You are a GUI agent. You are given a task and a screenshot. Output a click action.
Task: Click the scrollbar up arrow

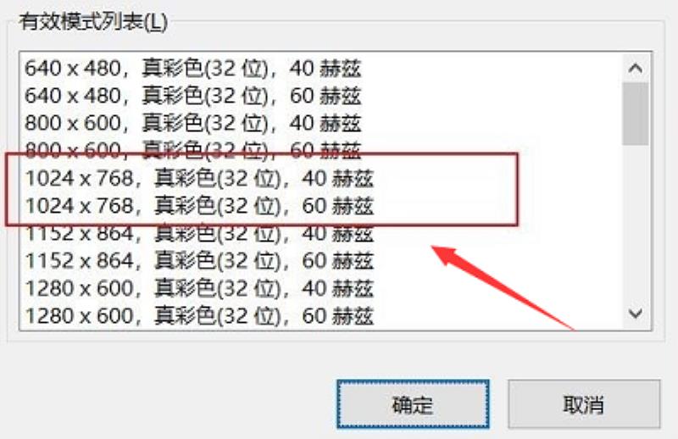pyautogui.click(x=635, y=69)
